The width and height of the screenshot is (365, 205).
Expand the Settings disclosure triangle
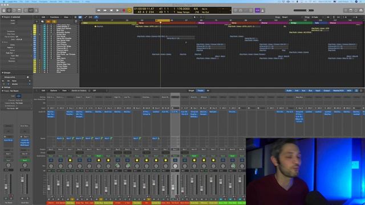[x=2, y=87]
